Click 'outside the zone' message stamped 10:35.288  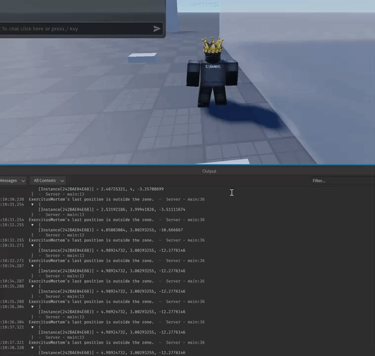coord(92,302)
